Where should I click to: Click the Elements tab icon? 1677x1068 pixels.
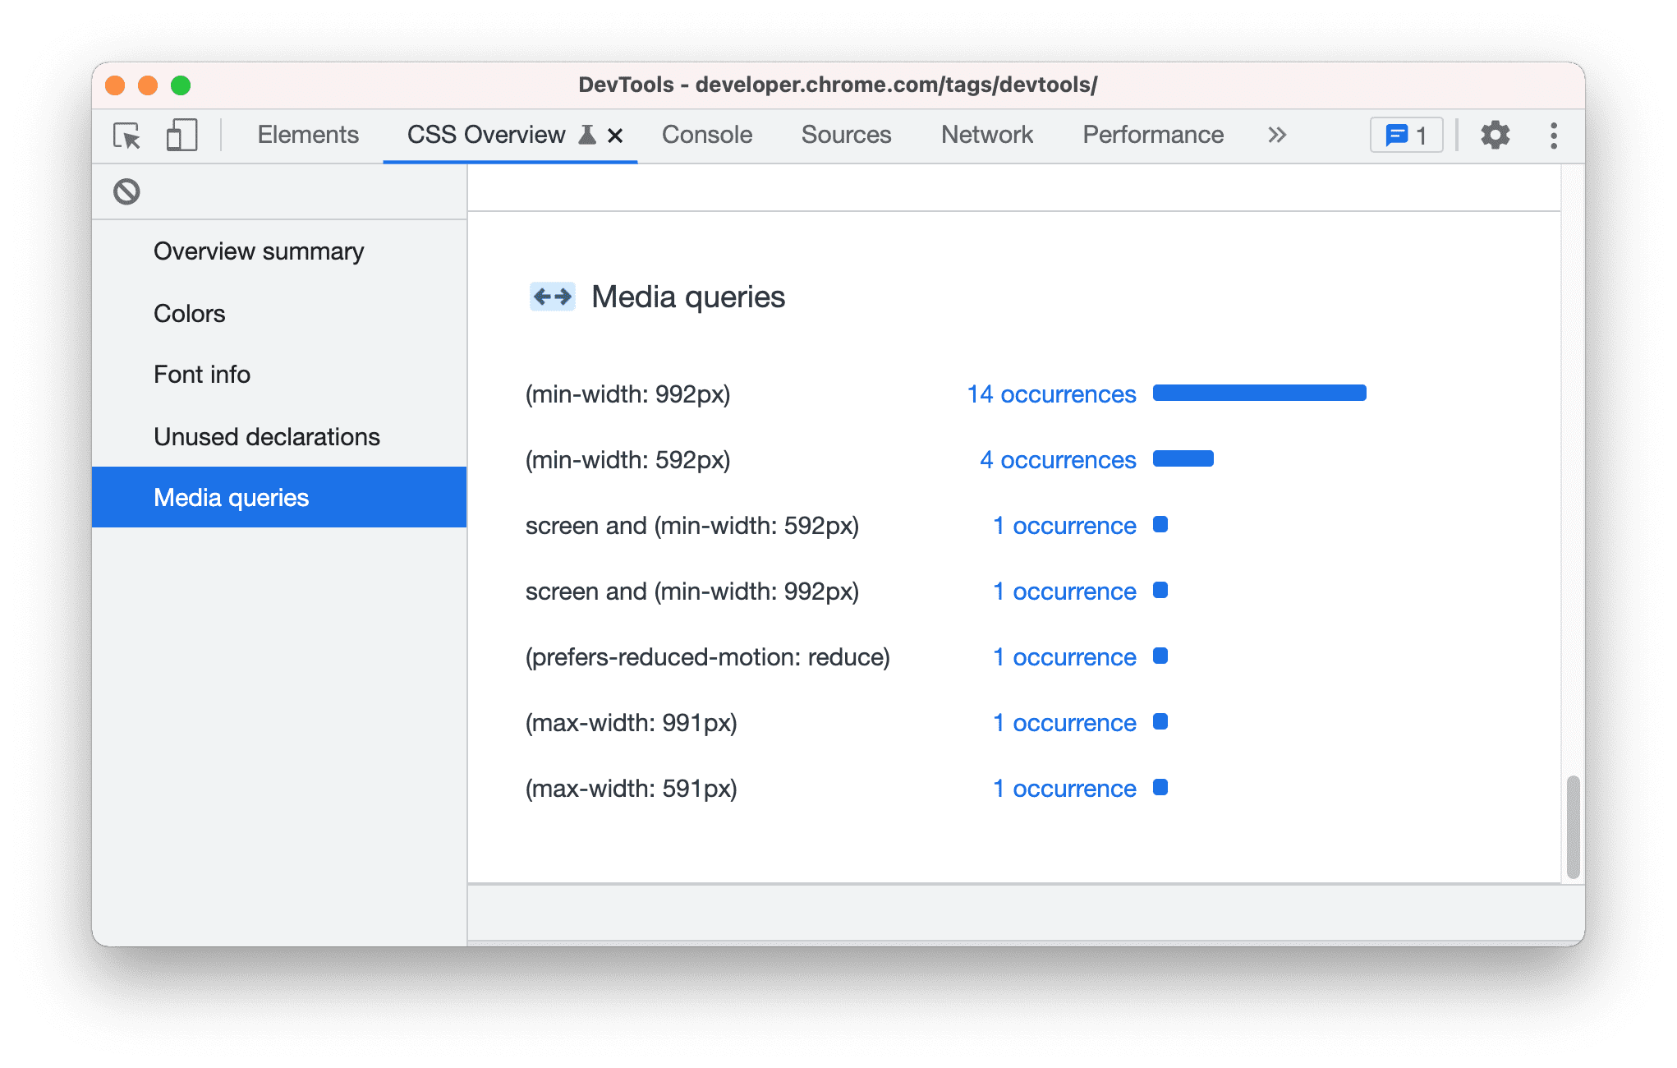click(306, 135)
